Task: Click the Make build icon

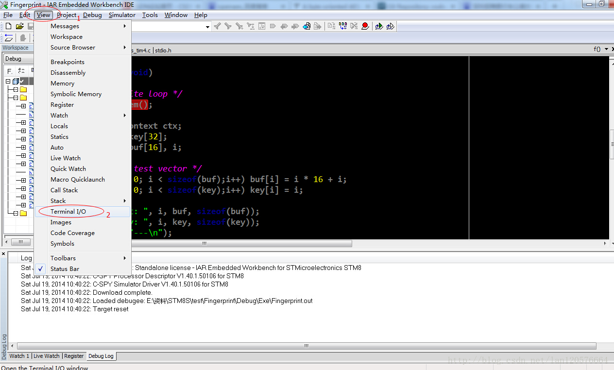Action: [342, 26]
